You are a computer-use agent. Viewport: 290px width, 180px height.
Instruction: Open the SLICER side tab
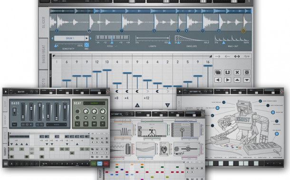coord(44,22)
